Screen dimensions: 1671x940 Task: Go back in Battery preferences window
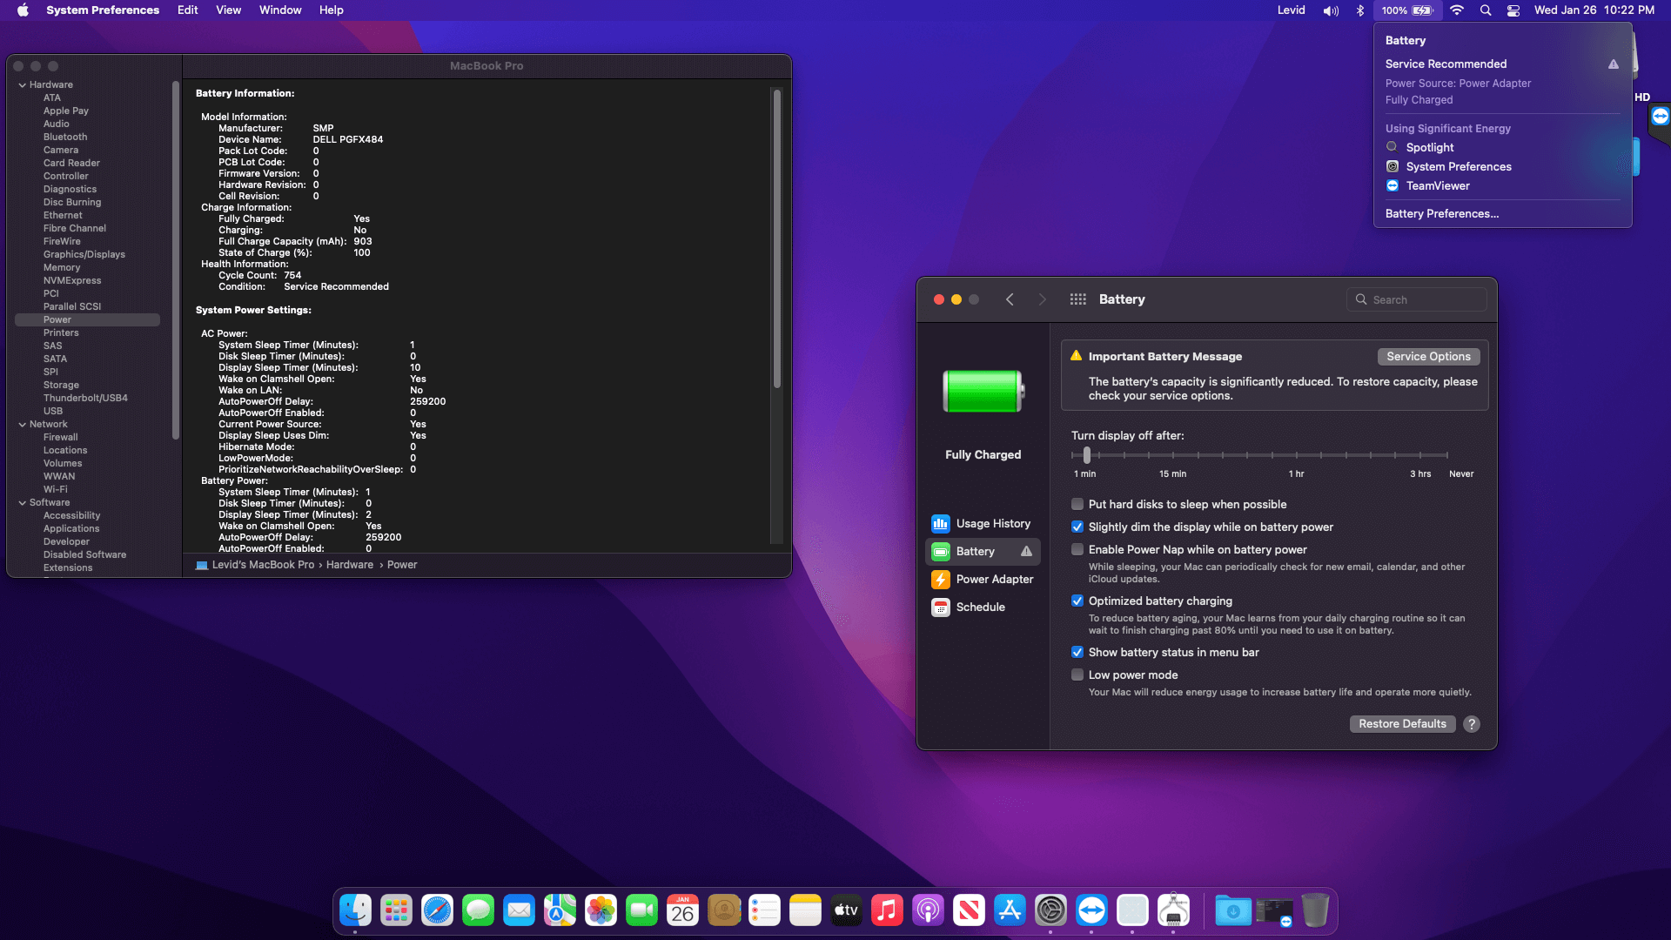pos(1010,299)
